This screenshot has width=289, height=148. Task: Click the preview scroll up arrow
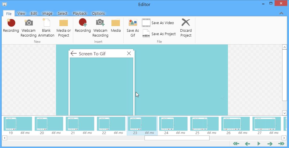coord(284,47)
